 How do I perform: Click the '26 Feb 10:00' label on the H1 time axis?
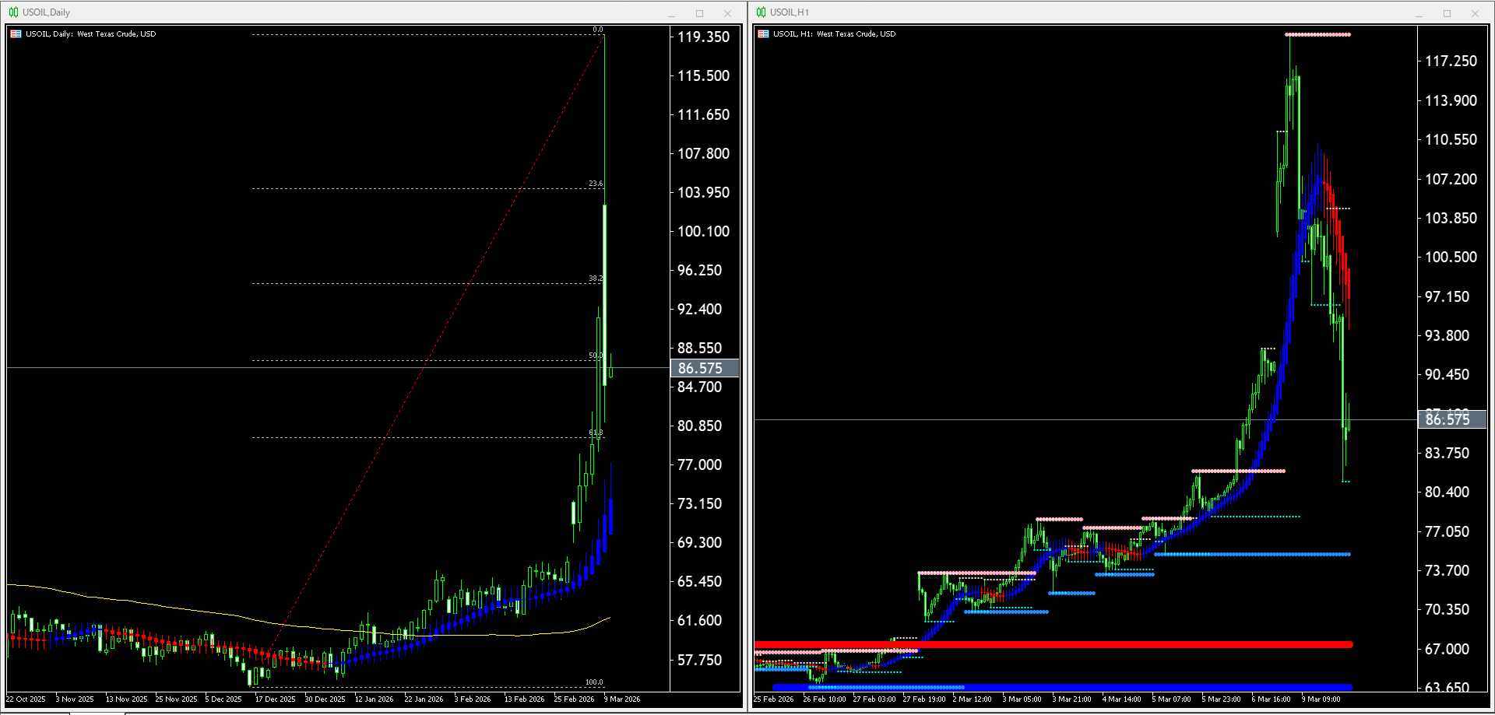pos(825,699)
